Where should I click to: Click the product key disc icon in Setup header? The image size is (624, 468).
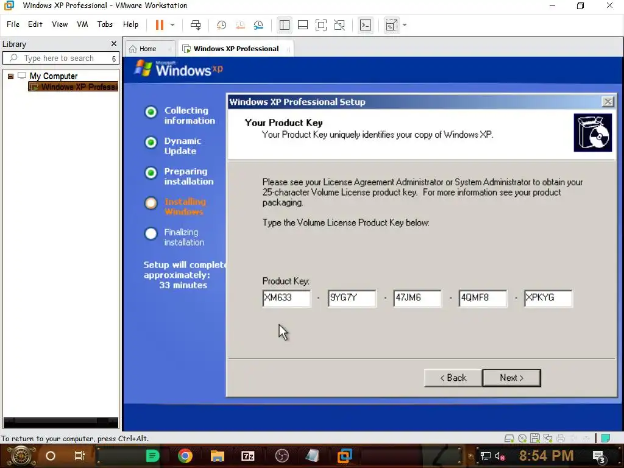(592, 132)
